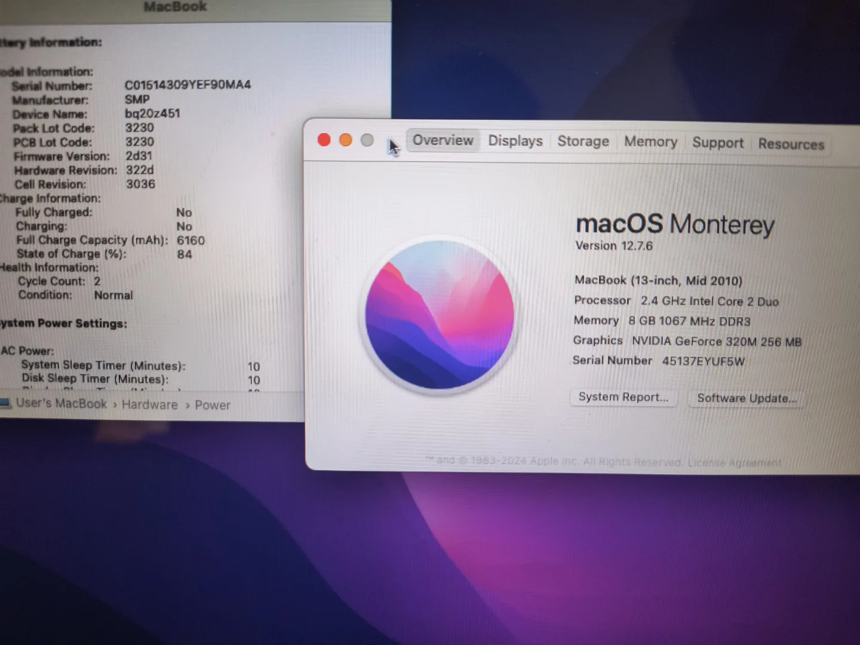The height and width of the screenshot is (645, 860).
Task: Select Power in the breadcrumb trail
Action: coord(213,405)
